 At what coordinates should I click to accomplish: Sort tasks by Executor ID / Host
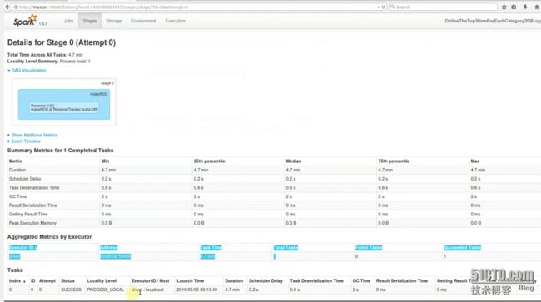[150, 281]
